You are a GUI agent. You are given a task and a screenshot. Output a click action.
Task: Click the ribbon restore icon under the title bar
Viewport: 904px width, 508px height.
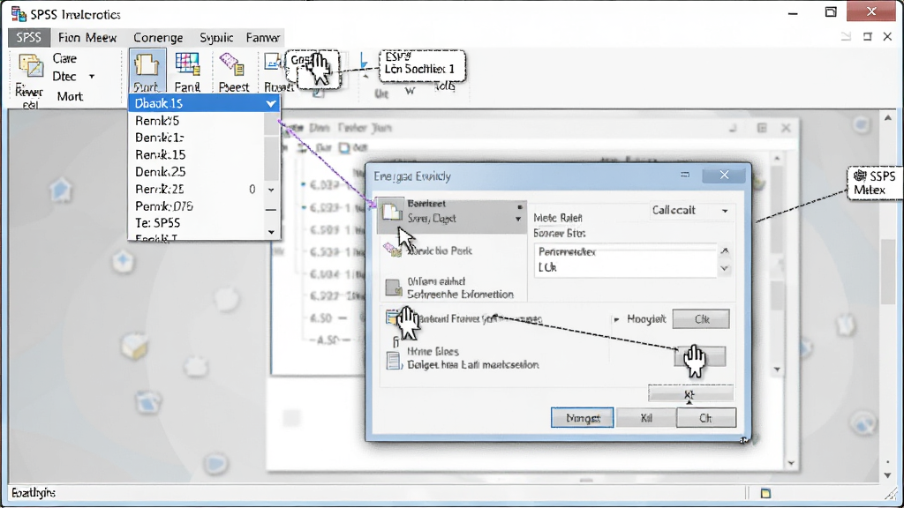[x=867, y=37]
